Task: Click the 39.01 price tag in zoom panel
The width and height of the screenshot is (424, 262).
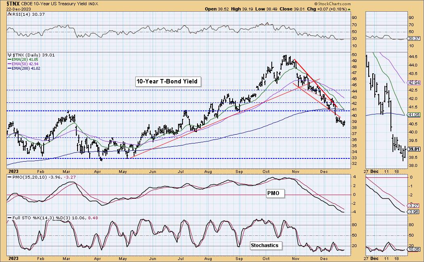Action: coord(414,149)
